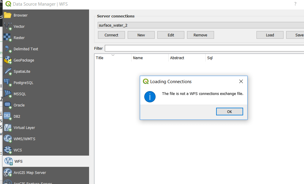Remove the selected server connection
Screen dimensions: 304x184
[x=200, y=35]
